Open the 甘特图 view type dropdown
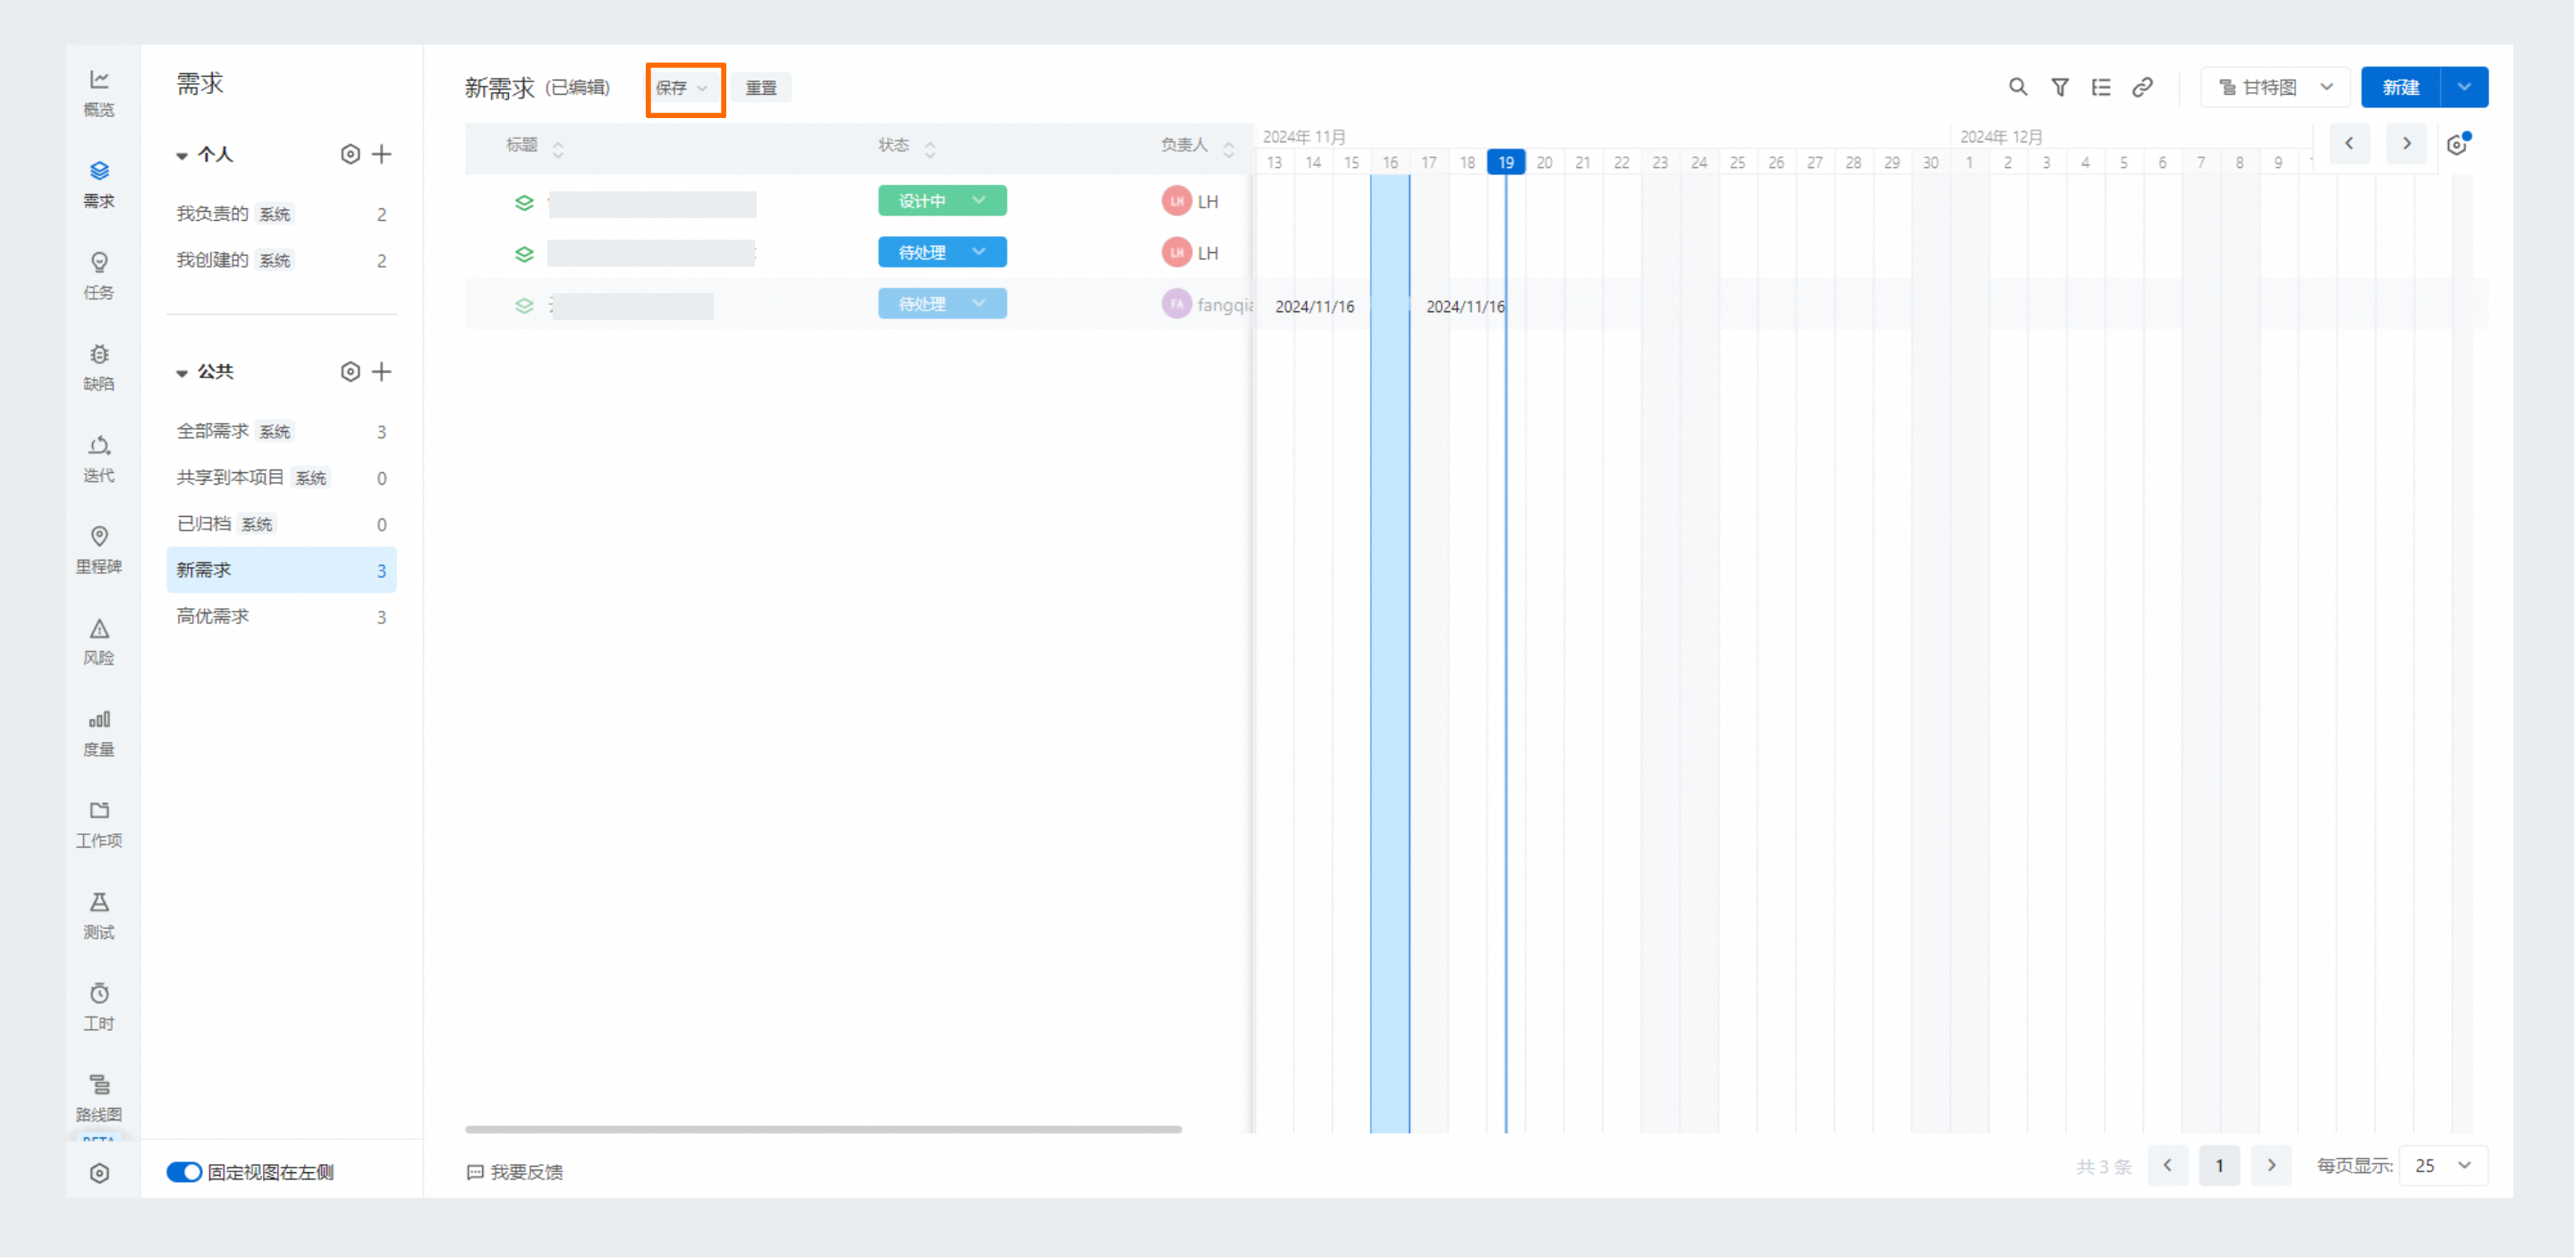 [x=2276, y=87]
